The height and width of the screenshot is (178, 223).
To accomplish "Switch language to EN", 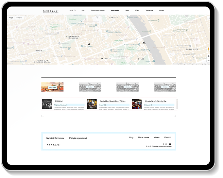I will coord(75,10).
